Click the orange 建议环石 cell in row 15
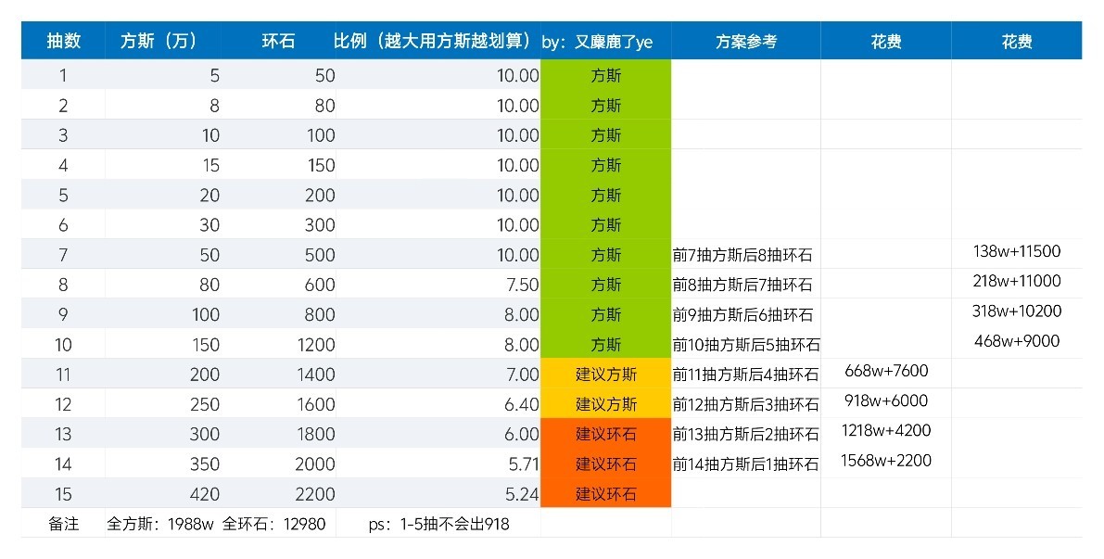This screenshot has width=1104, height=559. coord(605,493)
